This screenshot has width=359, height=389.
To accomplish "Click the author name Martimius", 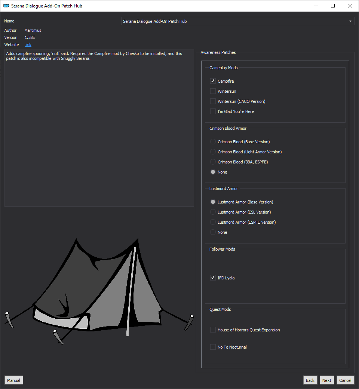I will (x=33, y=30).
